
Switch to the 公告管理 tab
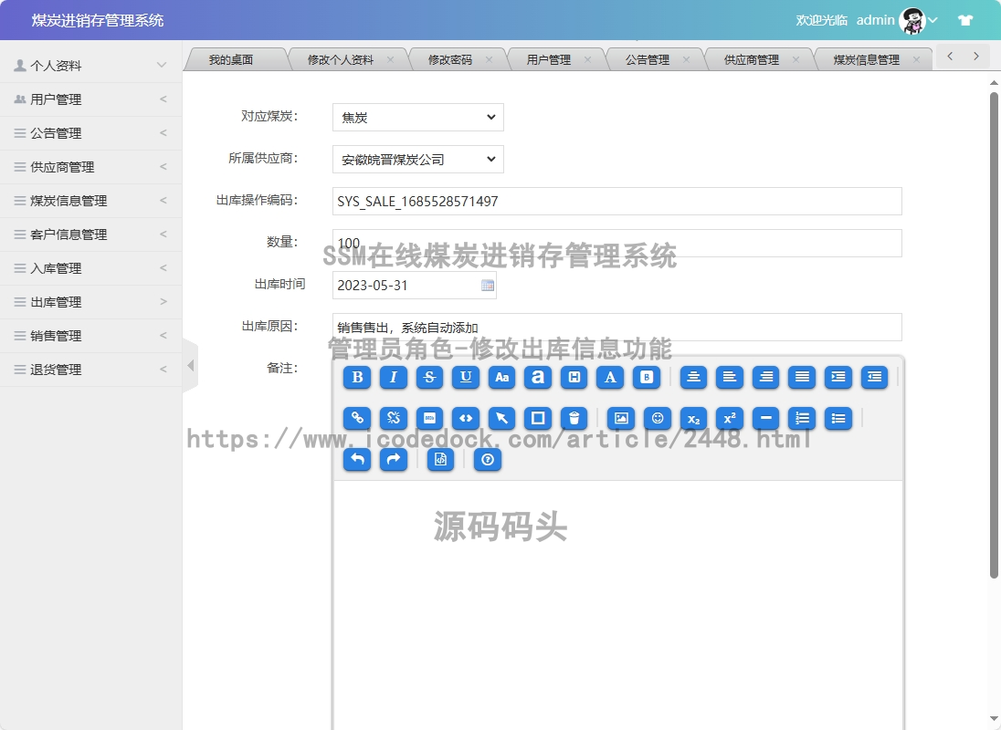648,60
